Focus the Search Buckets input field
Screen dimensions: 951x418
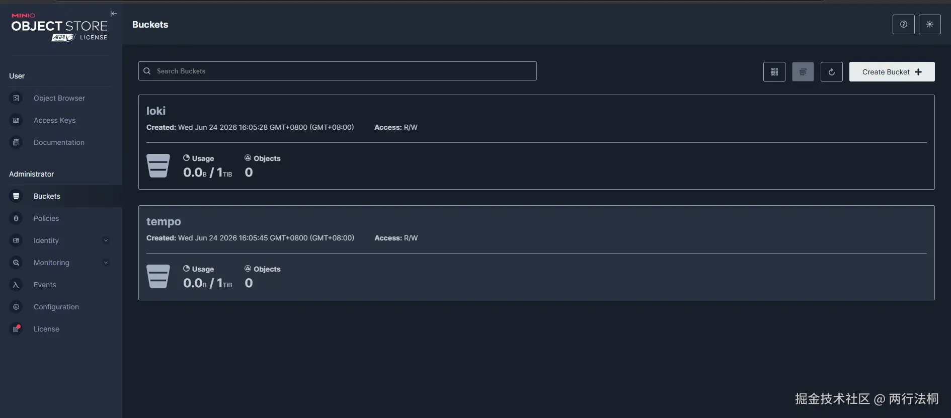pyautogui.click(x=338, y=71)
